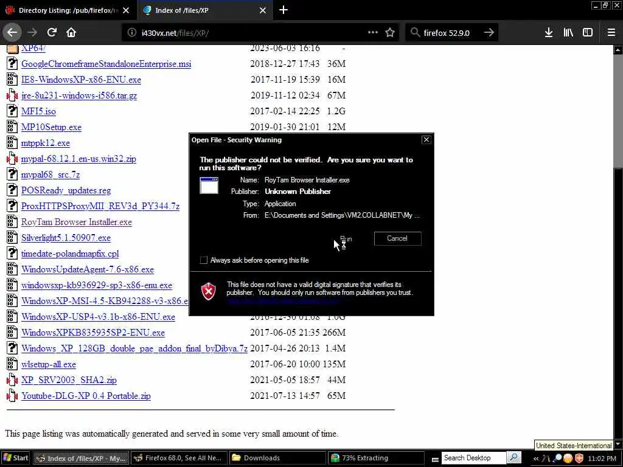
Task: Click file icon next to GoogleChromeframeStandaloneEnterprise.msi
Action: pyautogui.click(x=12, y=63)
